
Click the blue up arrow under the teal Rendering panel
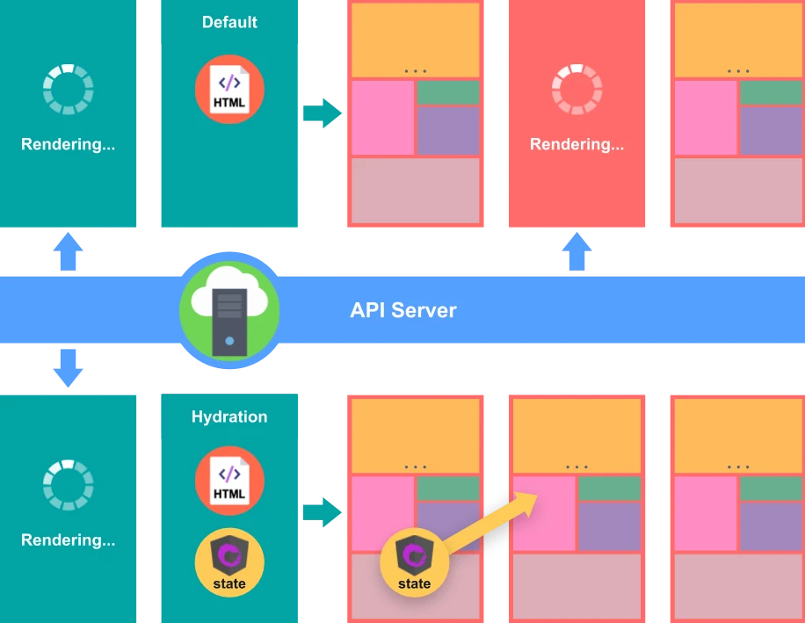pyautogui.click(x=69, y=251)
